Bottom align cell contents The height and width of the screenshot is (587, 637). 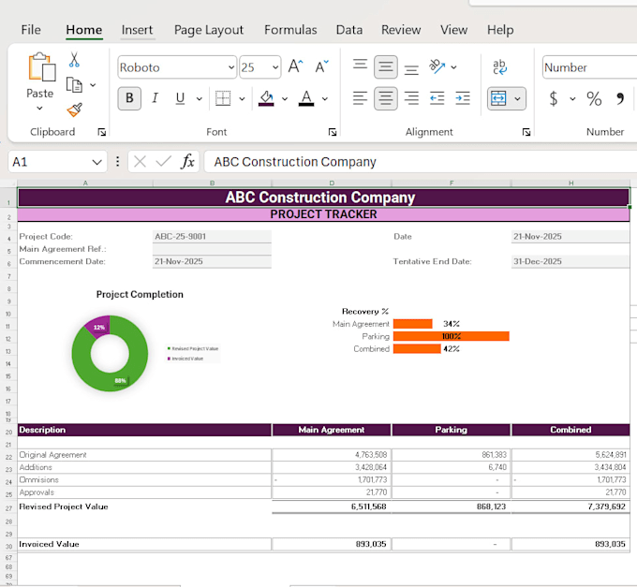point(411,69)
